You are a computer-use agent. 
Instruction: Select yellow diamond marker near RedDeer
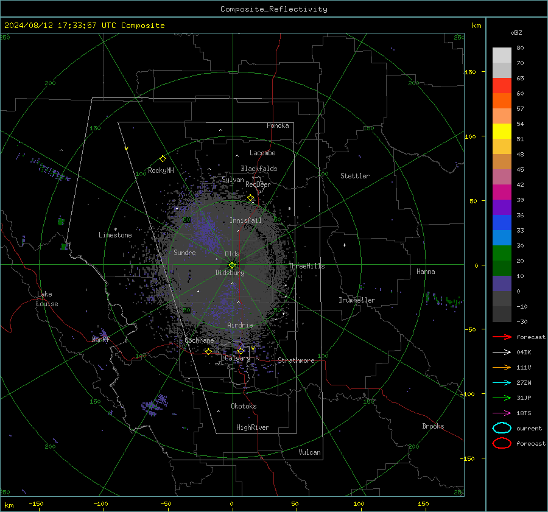[x=250, y=198]
